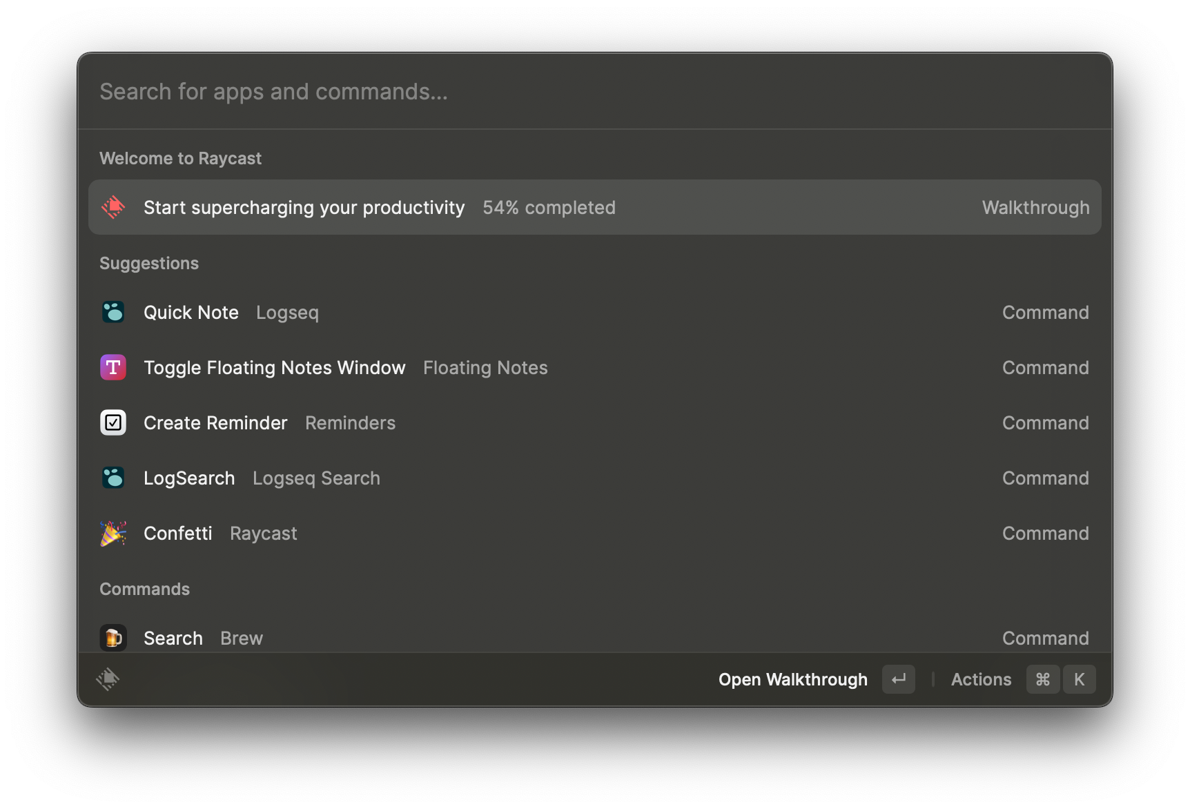The image size is (1190, 809).
Task: Click the LogSearch Logseq icon
Action: point(113,478)
